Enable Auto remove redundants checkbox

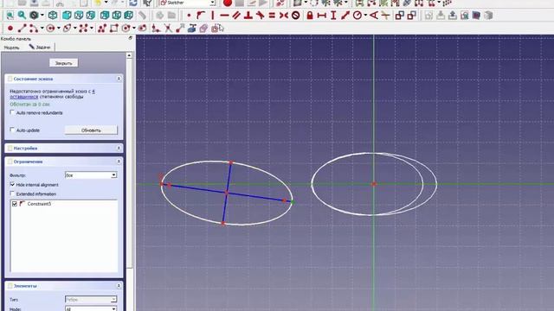[x=12, y=112]
